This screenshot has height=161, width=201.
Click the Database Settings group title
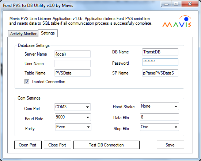pyautogui.click(x=34, y=45)
